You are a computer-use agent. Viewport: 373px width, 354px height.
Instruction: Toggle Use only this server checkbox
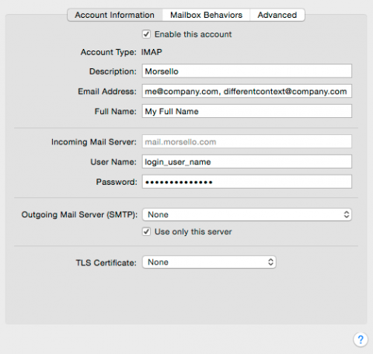pos(146,231)
